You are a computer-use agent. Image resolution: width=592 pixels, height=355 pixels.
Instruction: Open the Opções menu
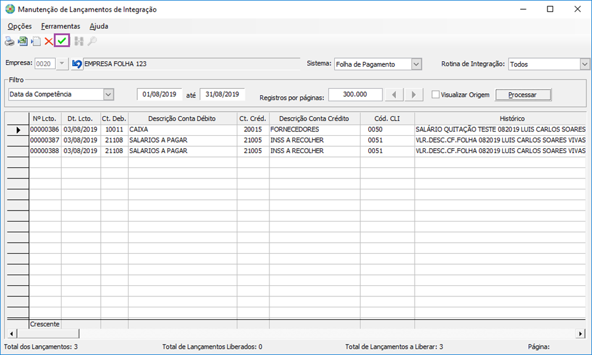(20, 26)
